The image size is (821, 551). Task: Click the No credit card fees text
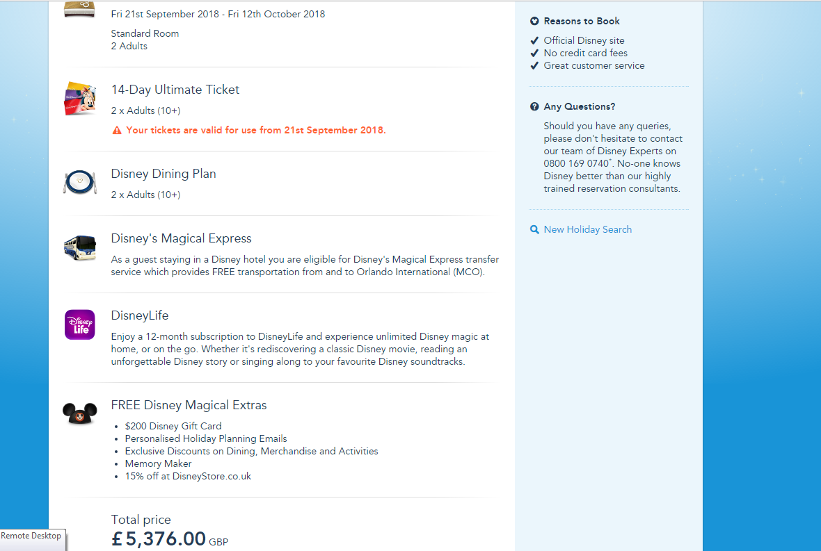coord(585,53)
